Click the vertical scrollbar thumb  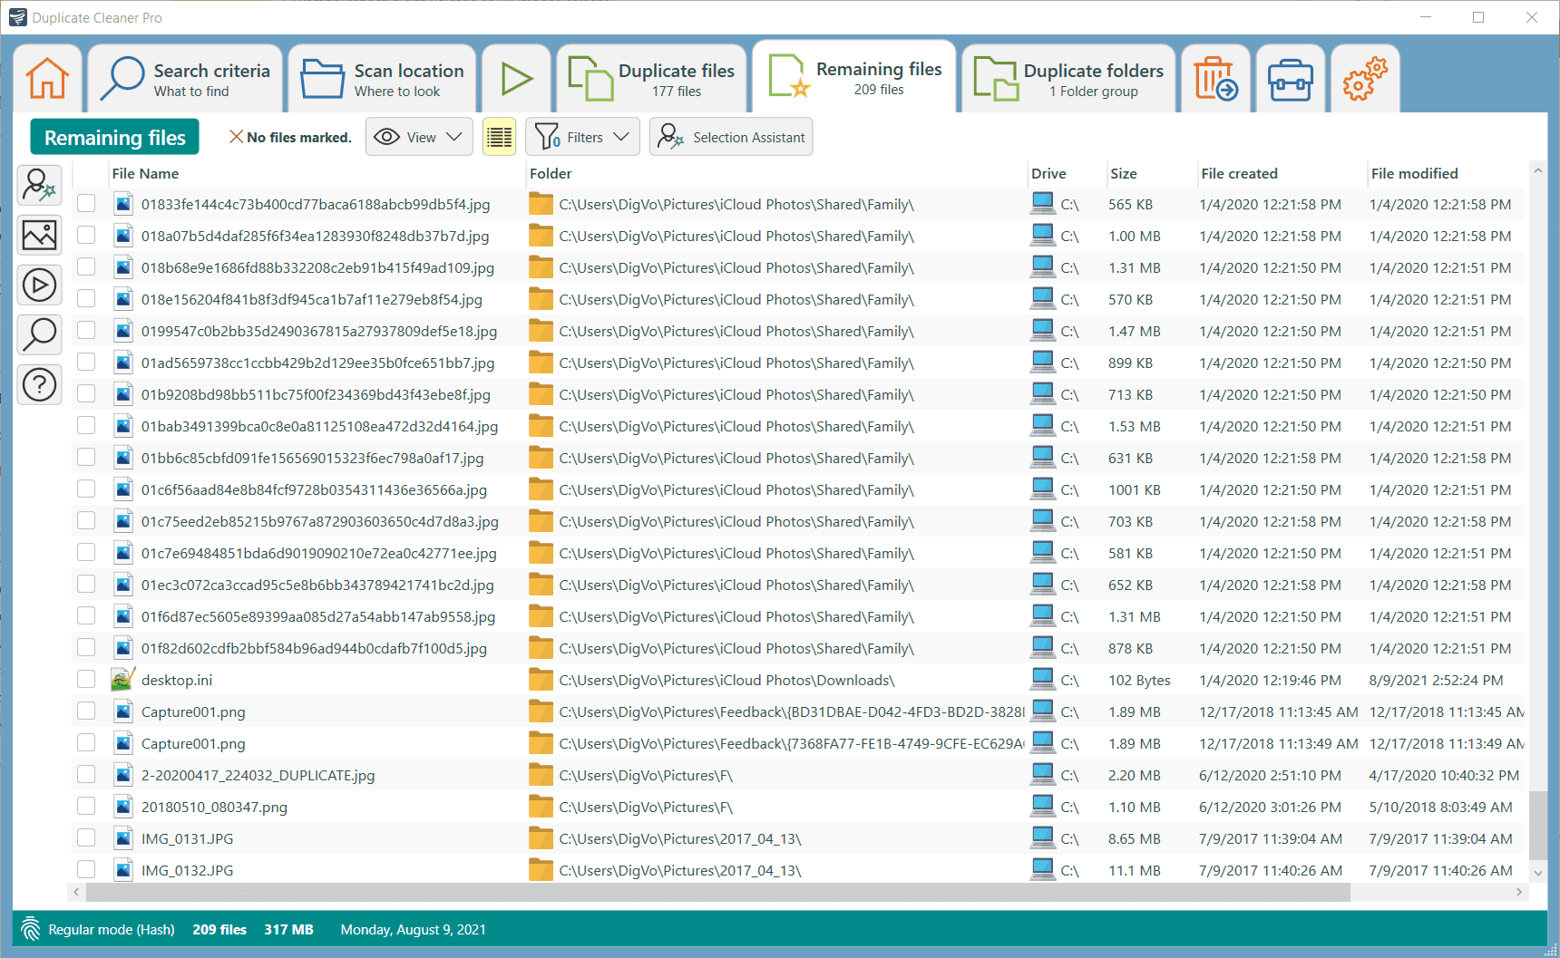[1537, 825]
